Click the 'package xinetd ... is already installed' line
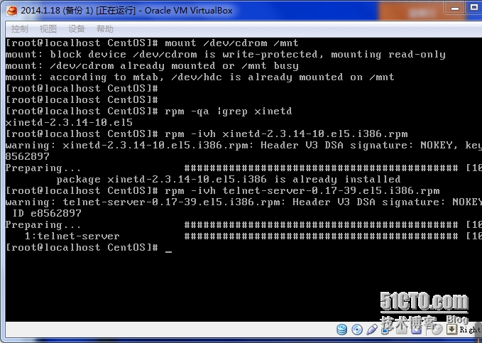Viewport: 482px width, 343px height. point(229,180)
